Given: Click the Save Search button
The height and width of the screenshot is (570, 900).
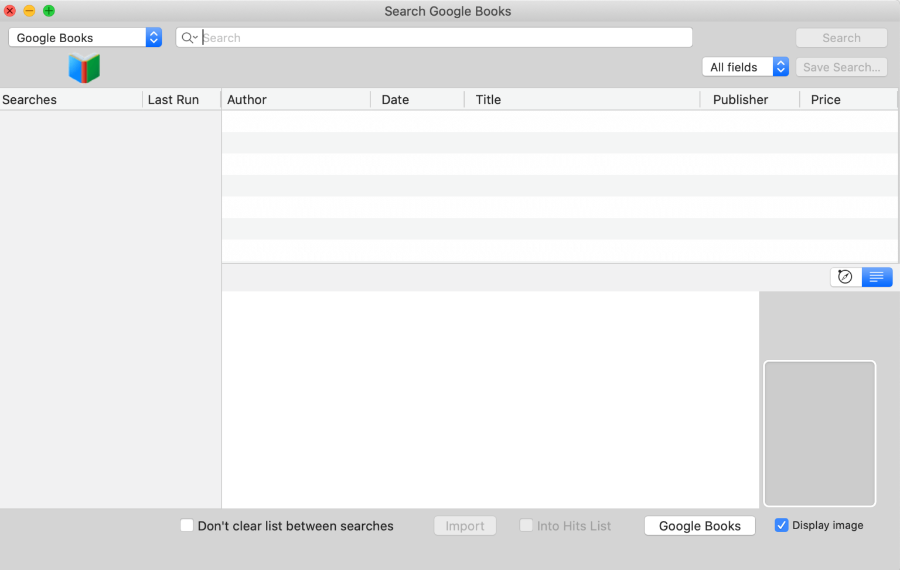Looking at the screenshot, I should 841,67.
